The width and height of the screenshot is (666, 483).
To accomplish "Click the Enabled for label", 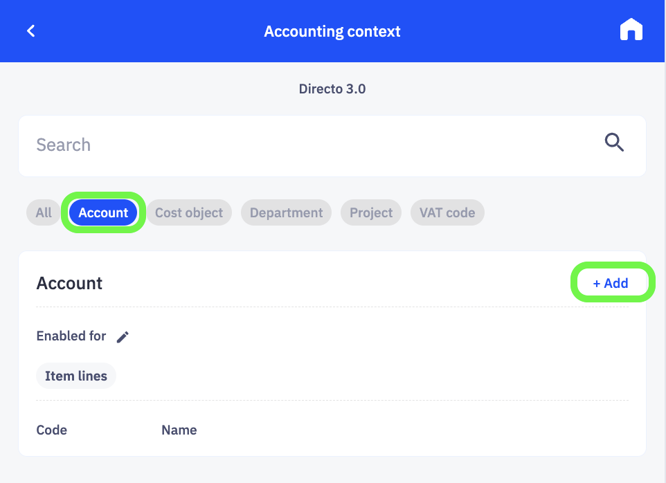I will tap(71, 336).
